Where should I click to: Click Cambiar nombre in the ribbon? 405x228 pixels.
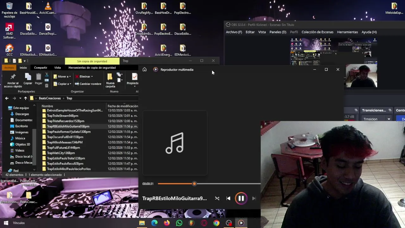point(88,84)
